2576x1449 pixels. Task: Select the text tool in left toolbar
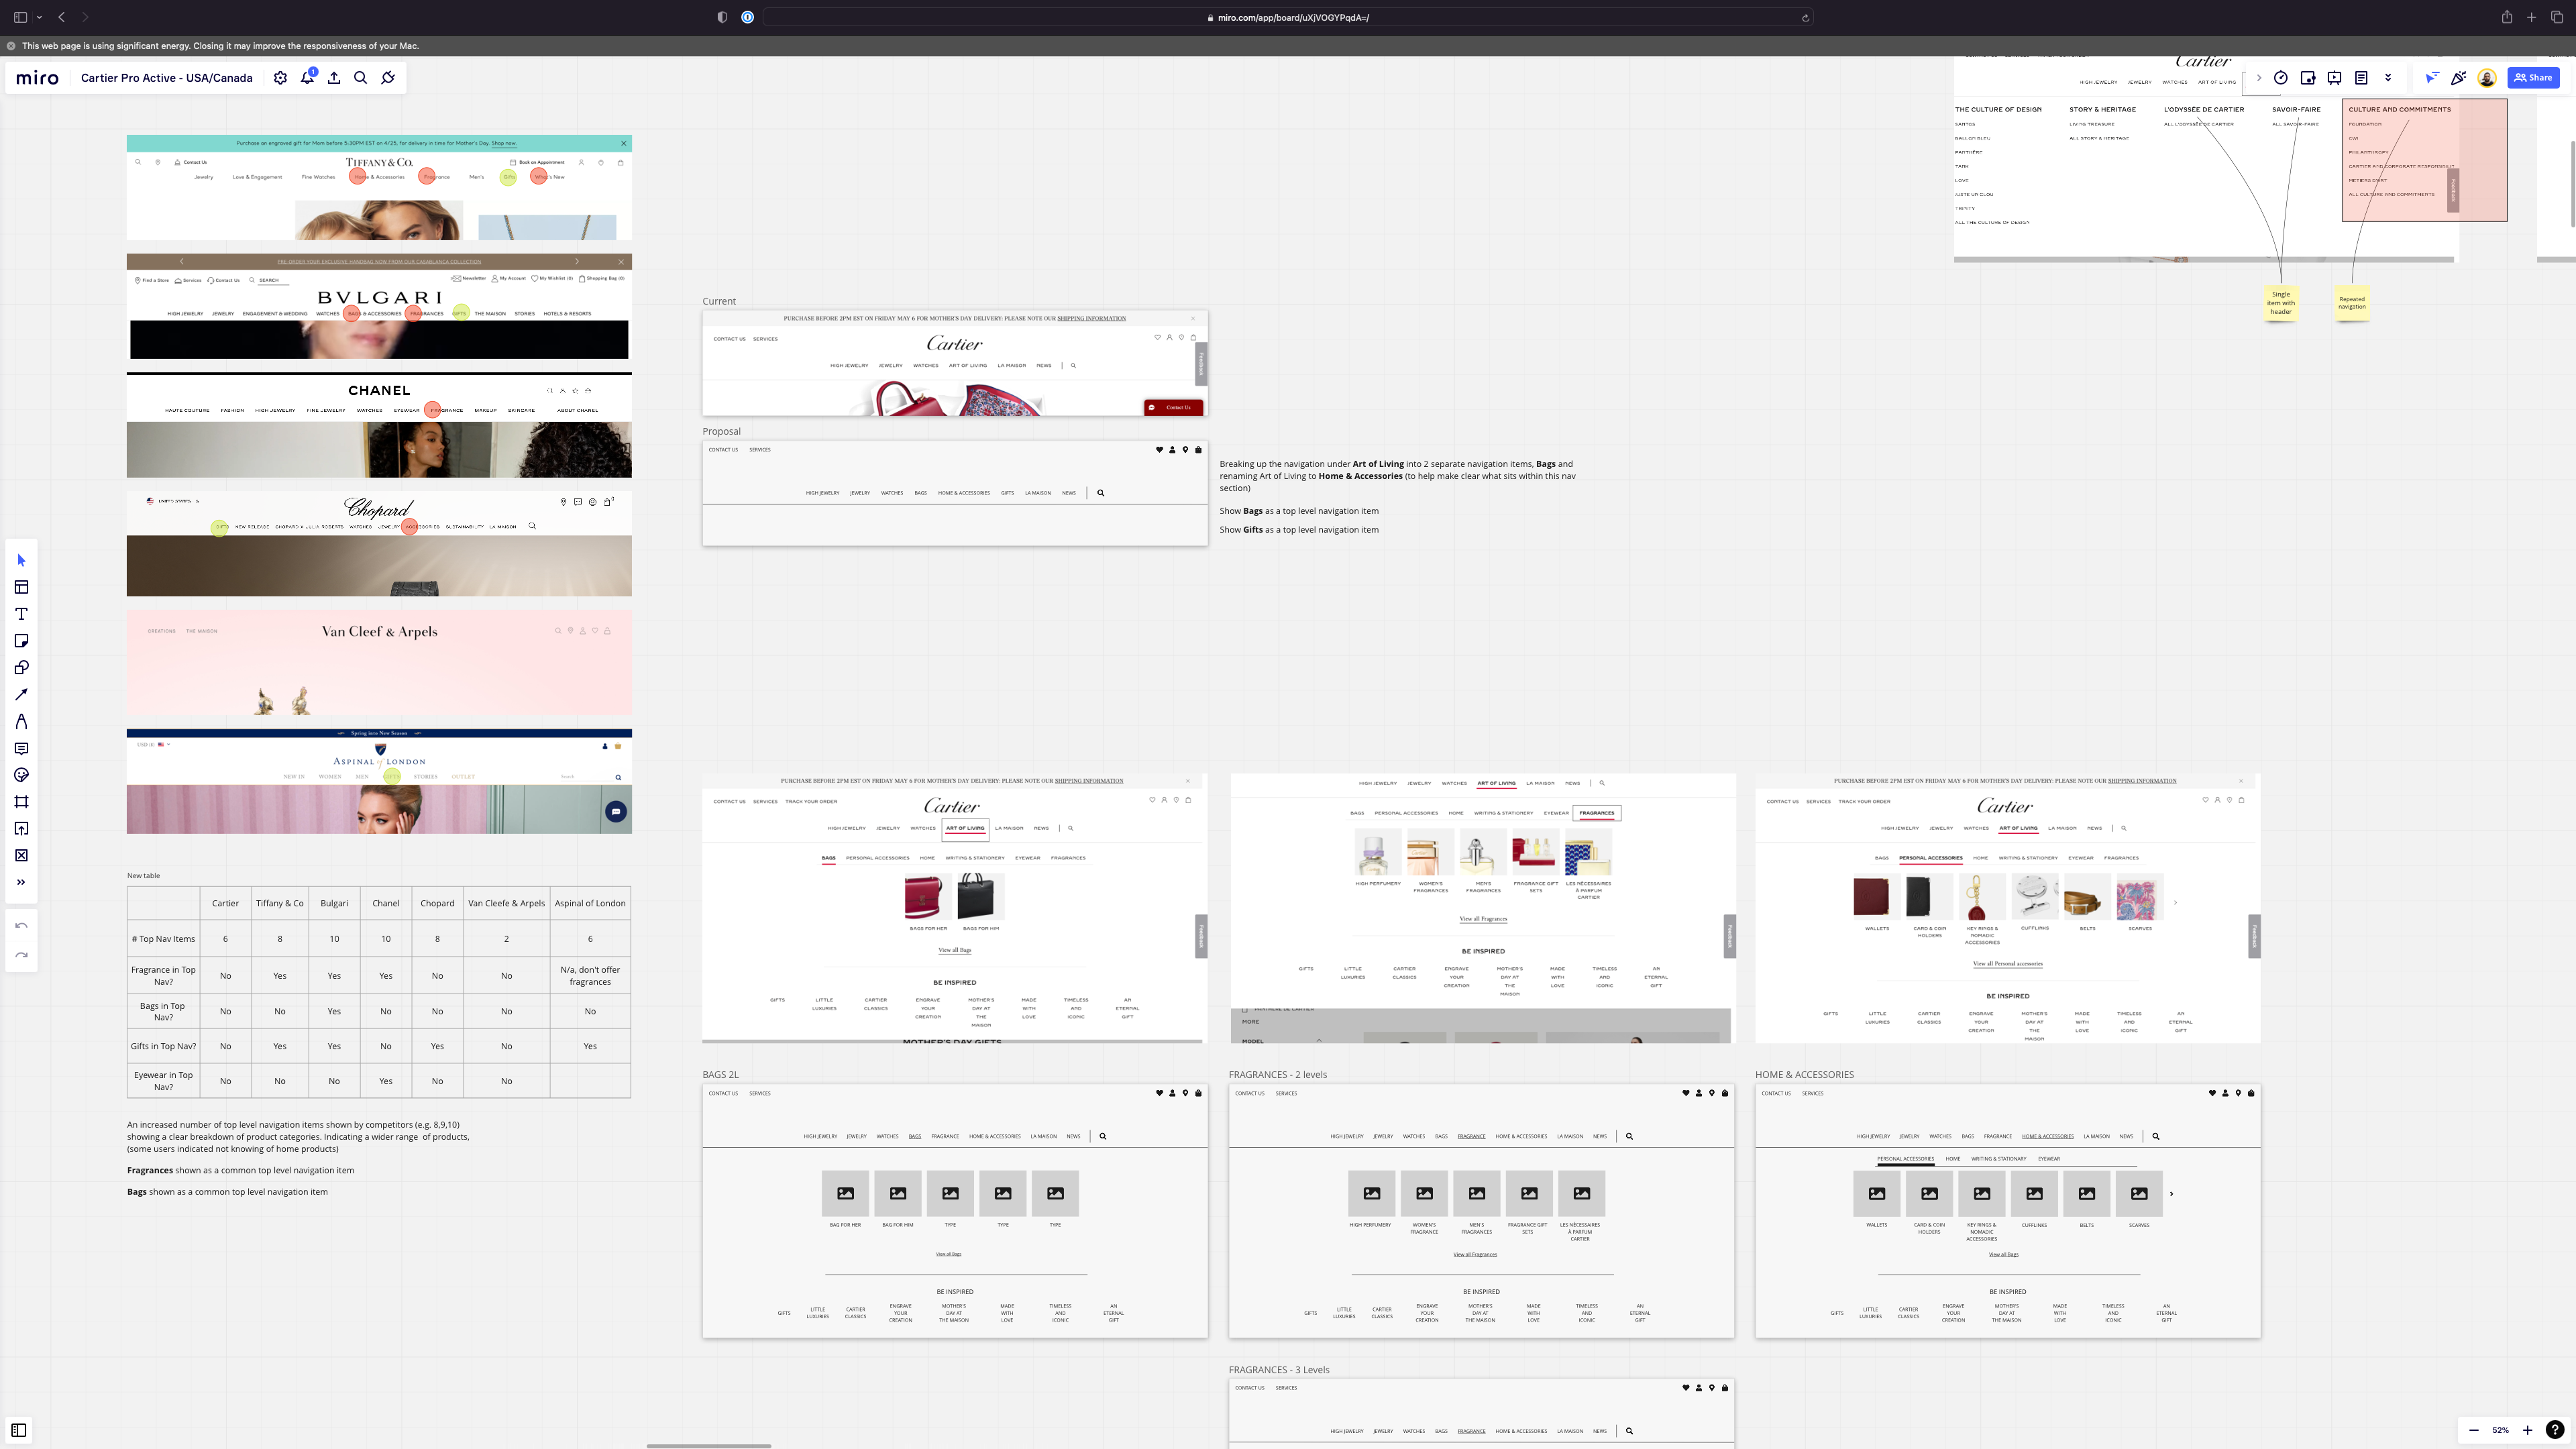point(21,614)
